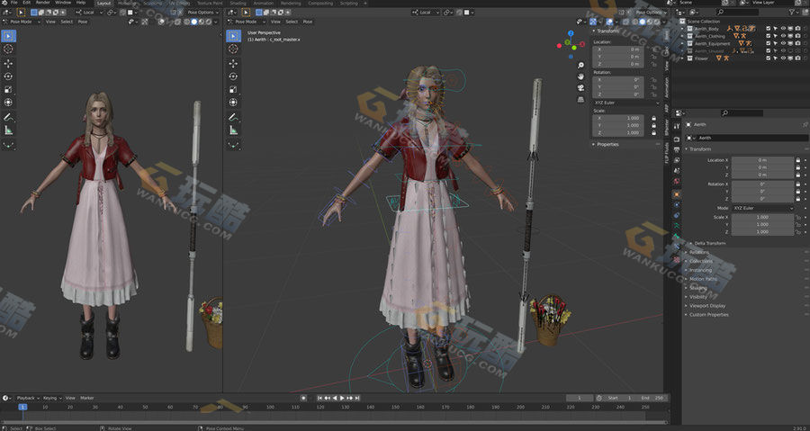Hide Aerith_Body collection with eye icon

783,29
